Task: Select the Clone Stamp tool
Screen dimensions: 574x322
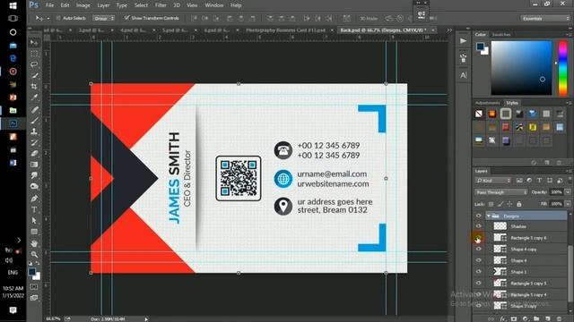Action: [x=34, y=131]
